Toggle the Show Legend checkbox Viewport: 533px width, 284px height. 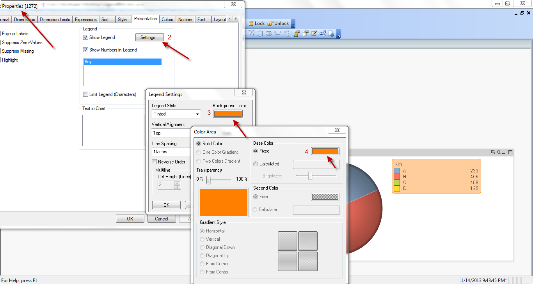(85, 37)
